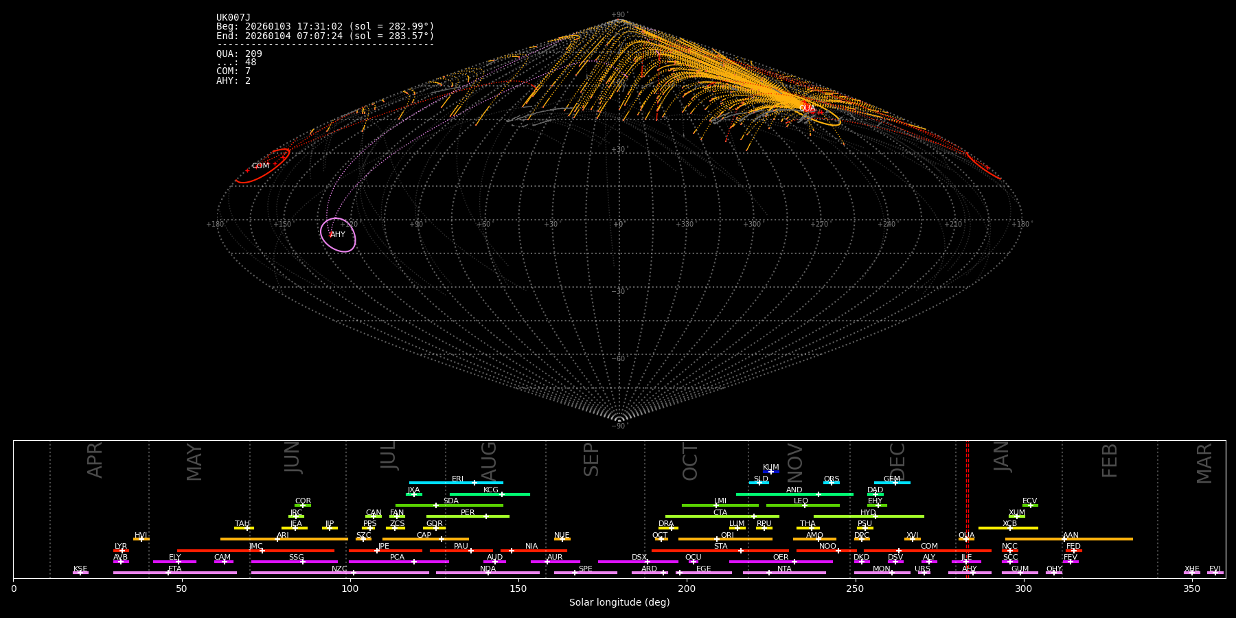Screen dimensions: 1236x618
Task: Click the LYR shower marker in timeline
Action: [122, 551]
